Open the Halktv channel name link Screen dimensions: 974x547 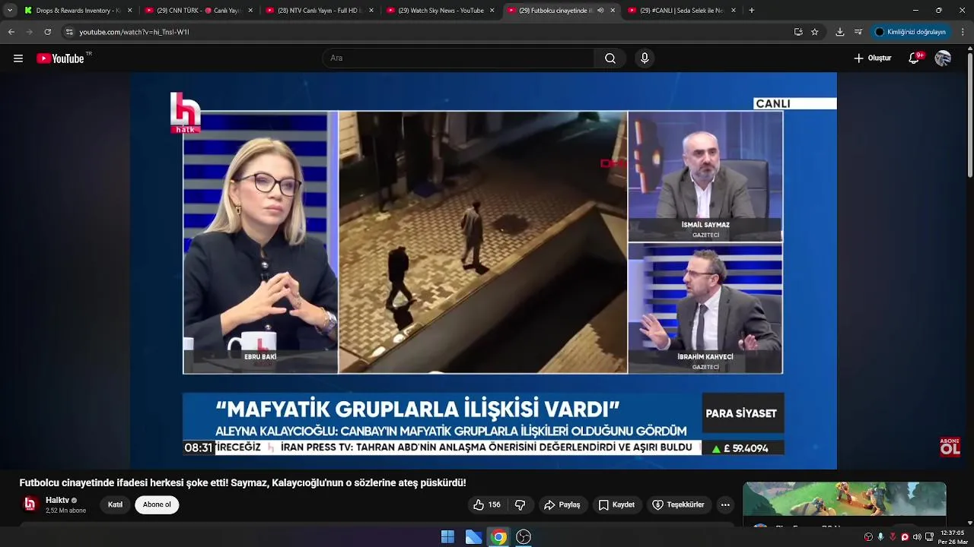(x=57, y=501)
